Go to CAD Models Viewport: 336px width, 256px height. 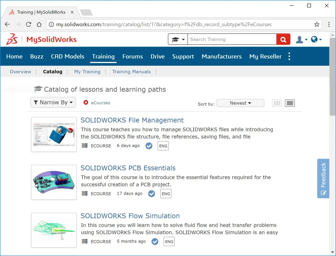(x=68, y=56)
